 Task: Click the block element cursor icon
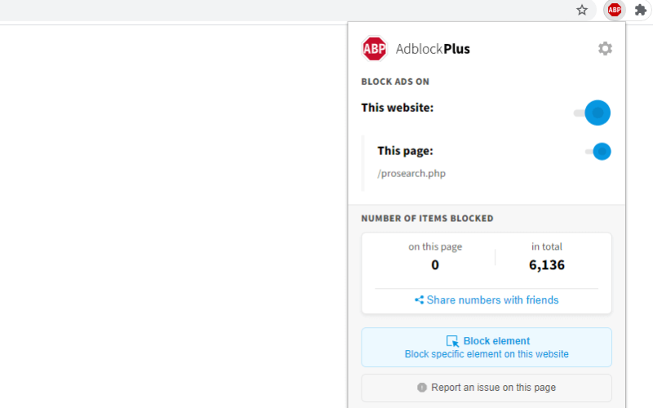[x=453, y=341]
